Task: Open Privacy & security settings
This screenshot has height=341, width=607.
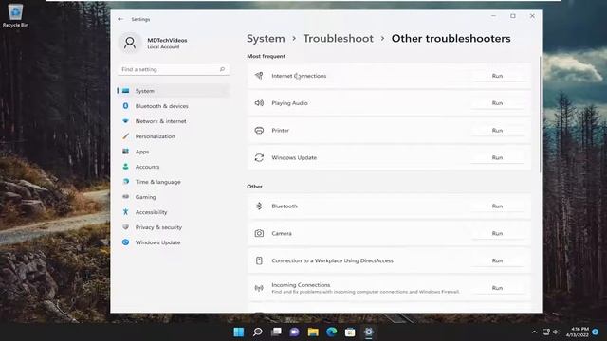Action: click(173, 227)
